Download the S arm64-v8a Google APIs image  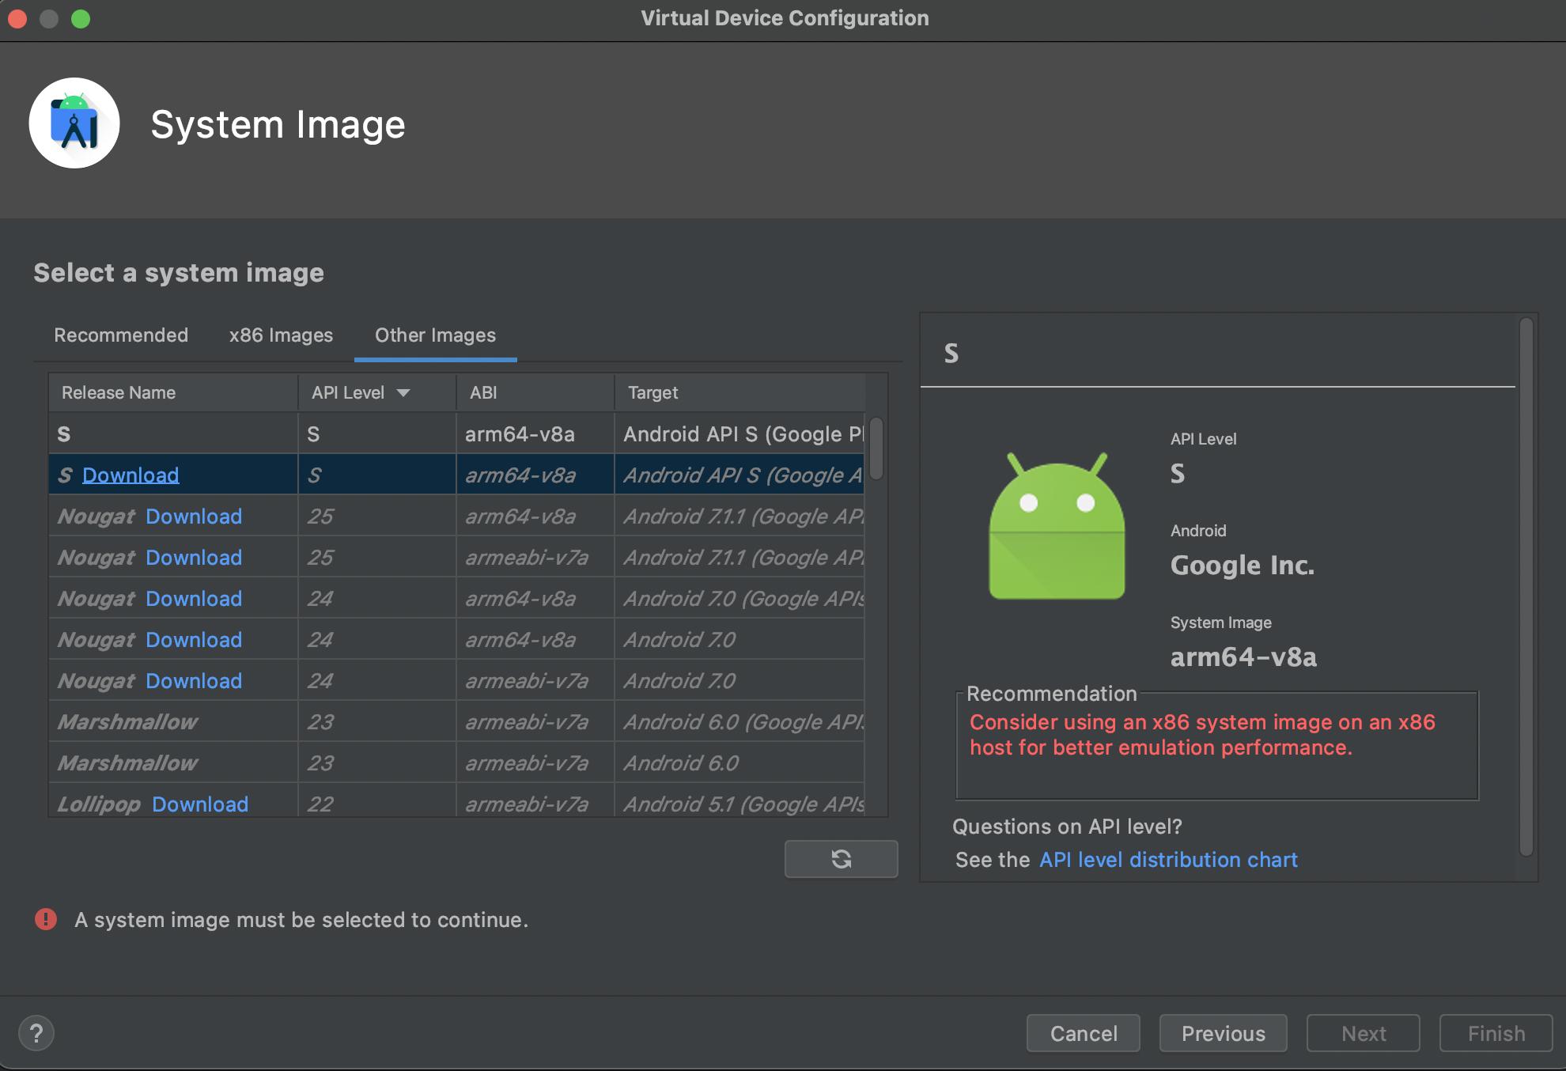(x=130, y=475)
